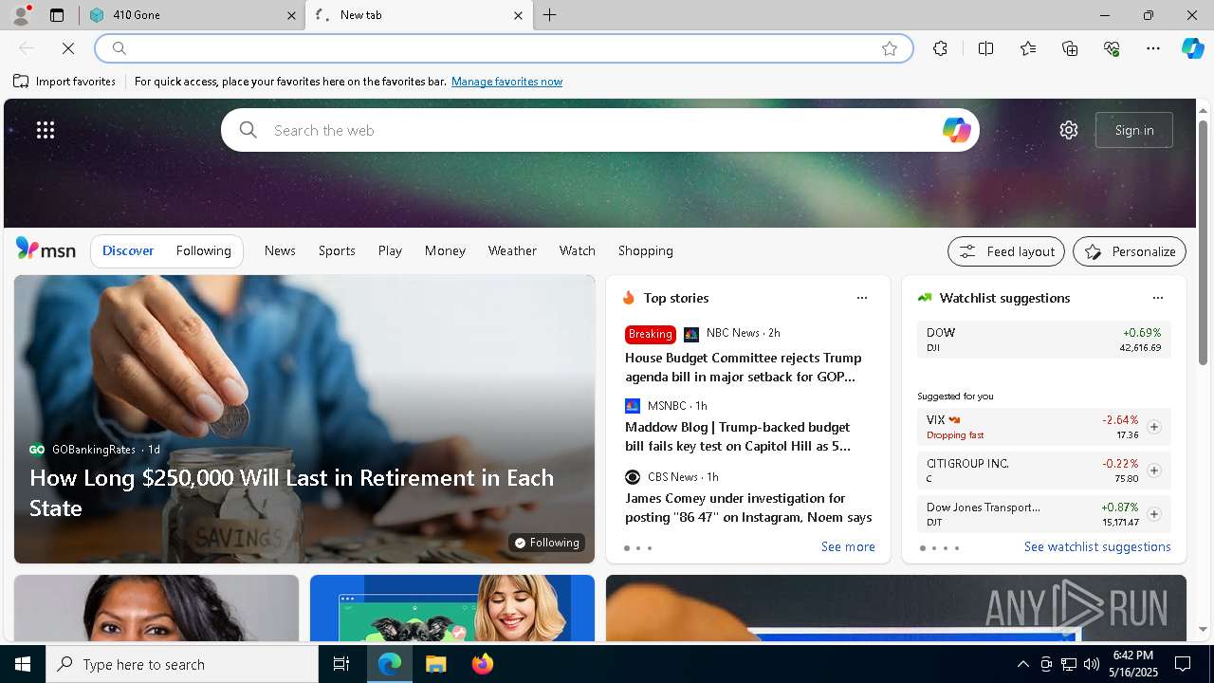The width and height of the screenshot is (1214, 683).
Task: Open the Extensions puzzle icon
Action: pos(940,48)
